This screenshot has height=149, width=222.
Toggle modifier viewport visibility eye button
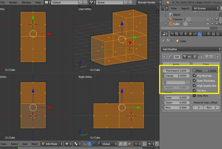pyautogui.click(x=189, y=57)
